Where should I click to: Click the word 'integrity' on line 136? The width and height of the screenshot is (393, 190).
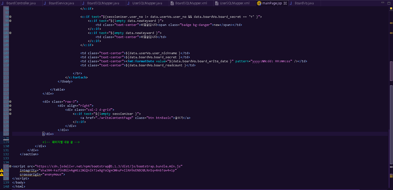[28, 170]
